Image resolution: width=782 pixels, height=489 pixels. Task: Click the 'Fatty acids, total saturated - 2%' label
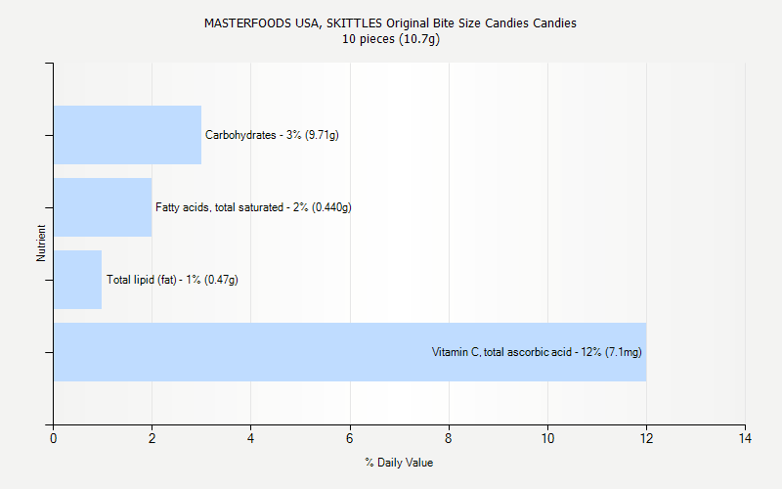(253, 207)
